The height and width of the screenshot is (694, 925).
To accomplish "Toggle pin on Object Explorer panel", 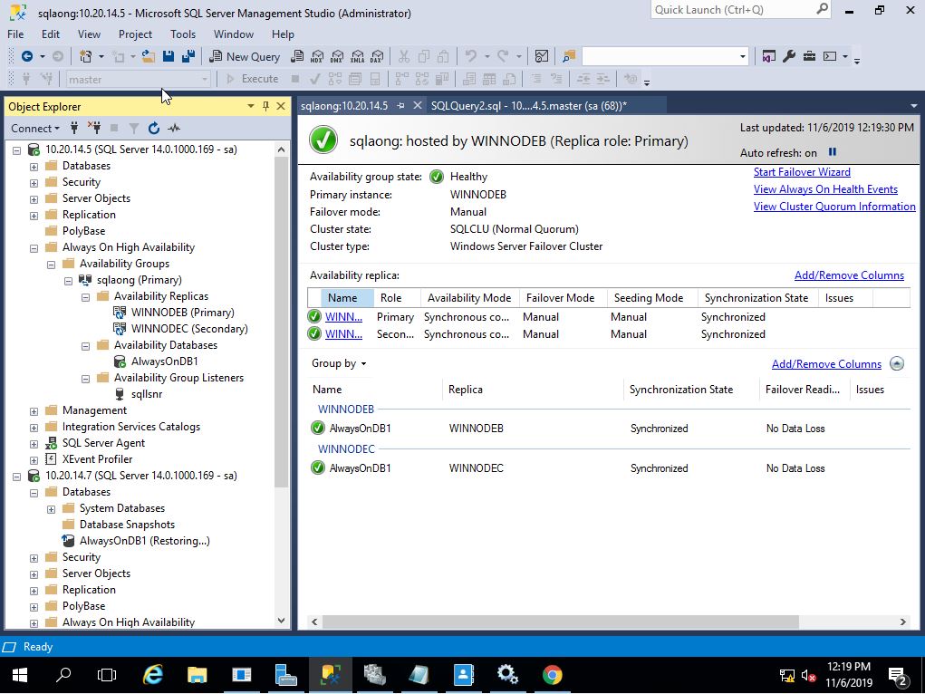I will point(265,106).
